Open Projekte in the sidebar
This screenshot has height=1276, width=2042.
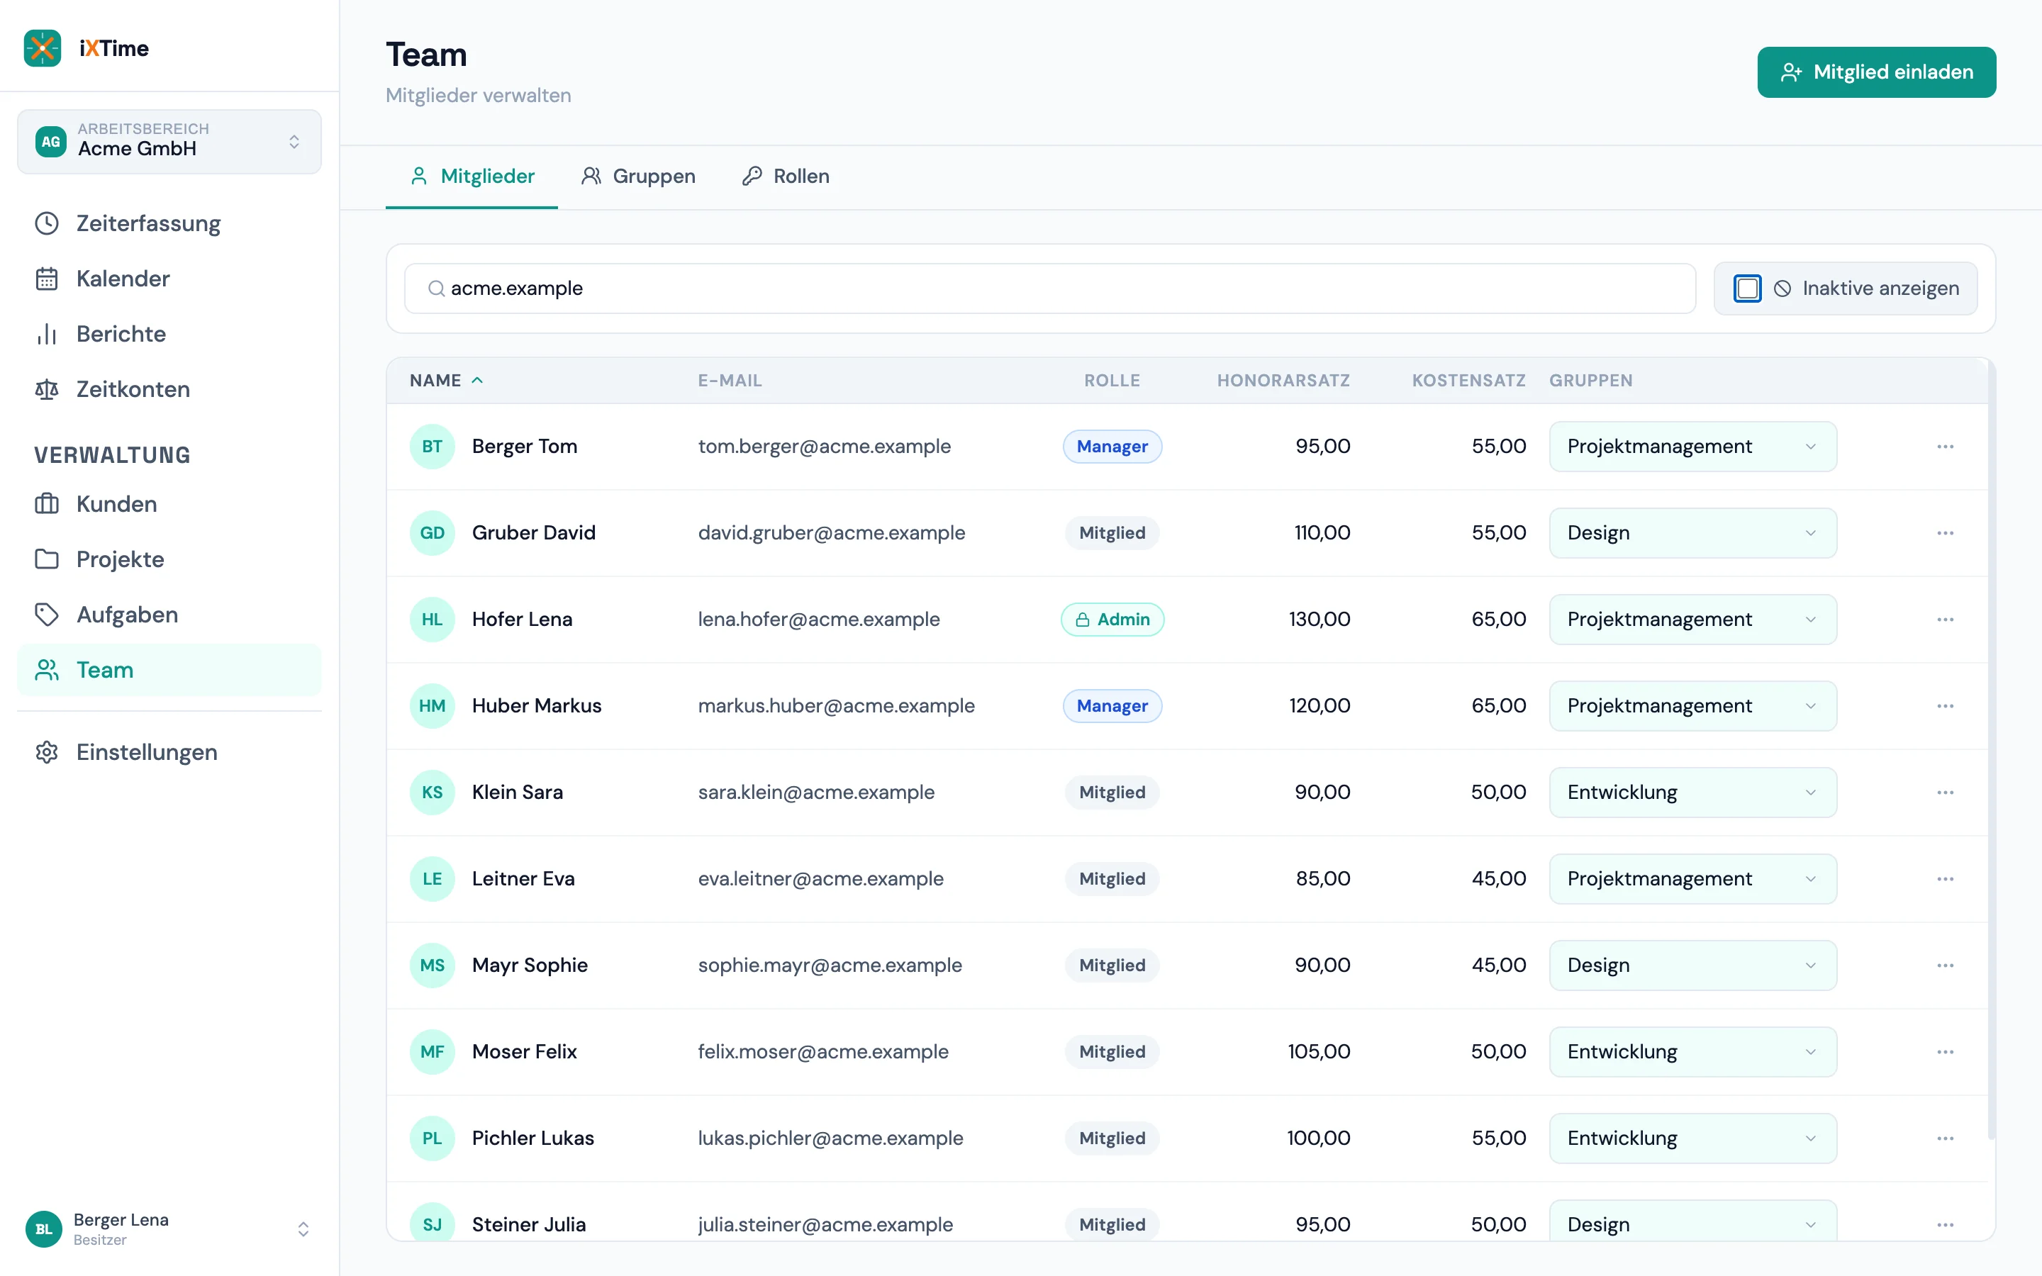169,559
